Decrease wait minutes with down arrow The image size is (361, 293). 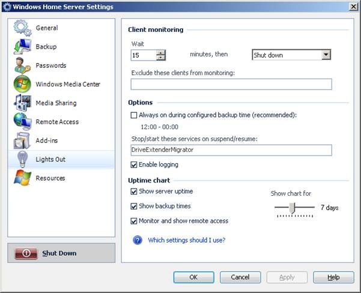click(160, 58)
